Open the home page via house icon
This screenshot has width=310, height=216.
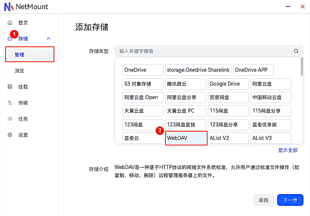(x=10, y=23)
